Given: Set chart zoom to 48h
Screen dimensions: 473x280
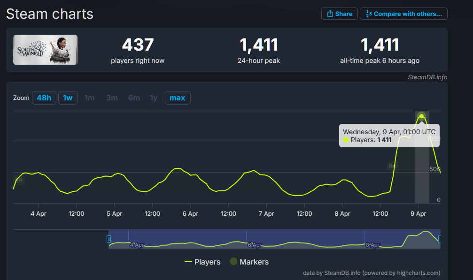Looking at the screenshot, I should pos(44,98).
